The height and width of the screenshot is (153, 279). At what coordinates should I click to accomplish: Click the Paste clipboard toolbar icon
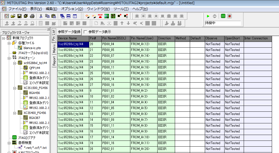(54, 16)
